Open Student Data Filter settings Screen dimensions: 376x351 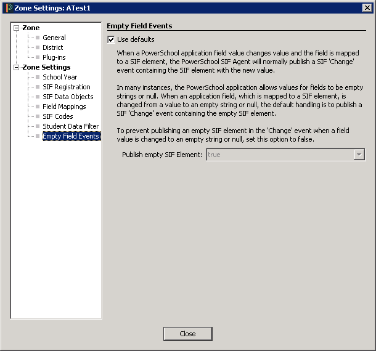[x=70, y=126]
